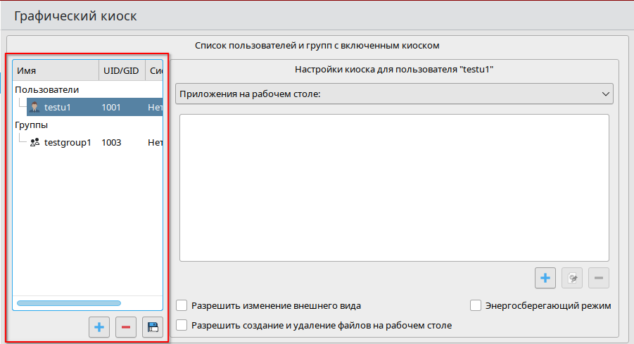Viewport: 634px width, 344px height.
Task: Toggle the "Энергосберегающий режим" checkbox
Action: [476, 306]
